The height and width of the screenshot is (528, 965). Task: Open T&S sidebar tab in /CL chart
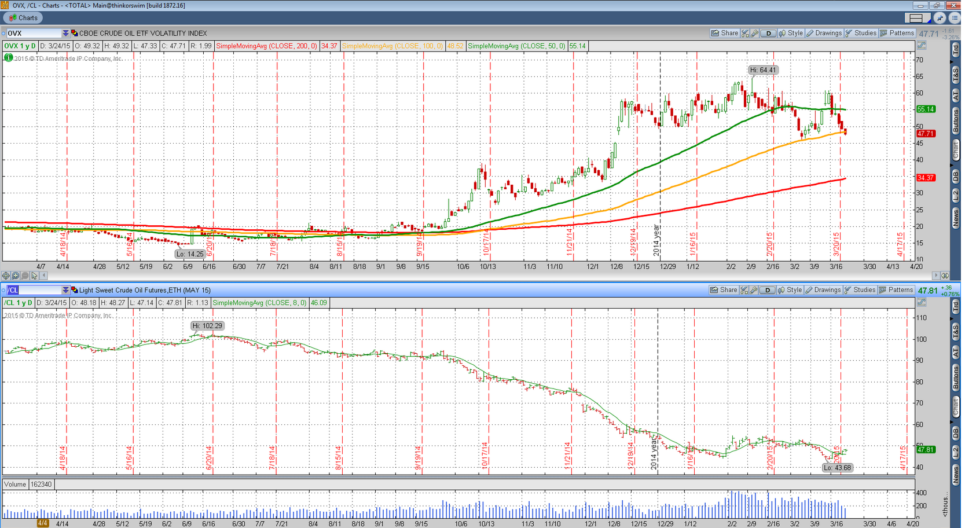pyautogui.click(x=955, y=331)
